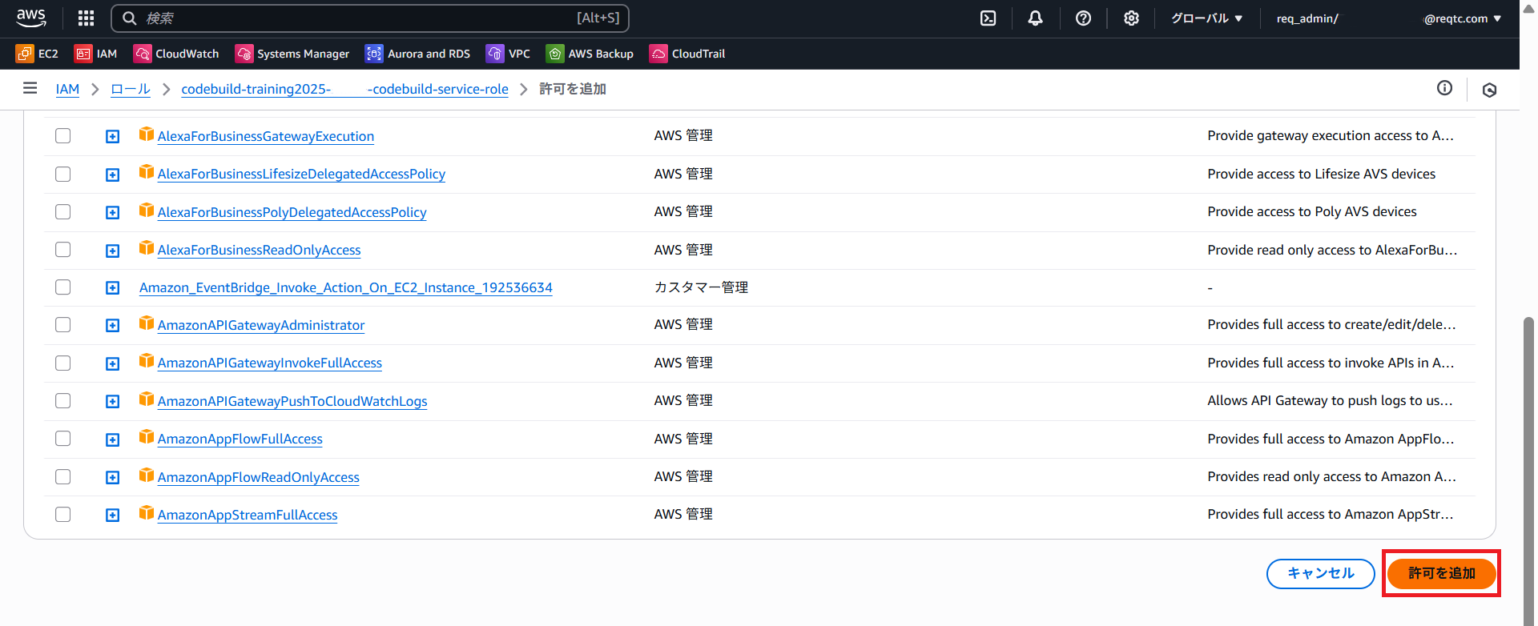This screenshot has height=626, width=1538.
Task: Click the policy cube icon for AmazonAppFlowReadOnlyAccess
Action: pyautogui.click(x=147, y=475)
